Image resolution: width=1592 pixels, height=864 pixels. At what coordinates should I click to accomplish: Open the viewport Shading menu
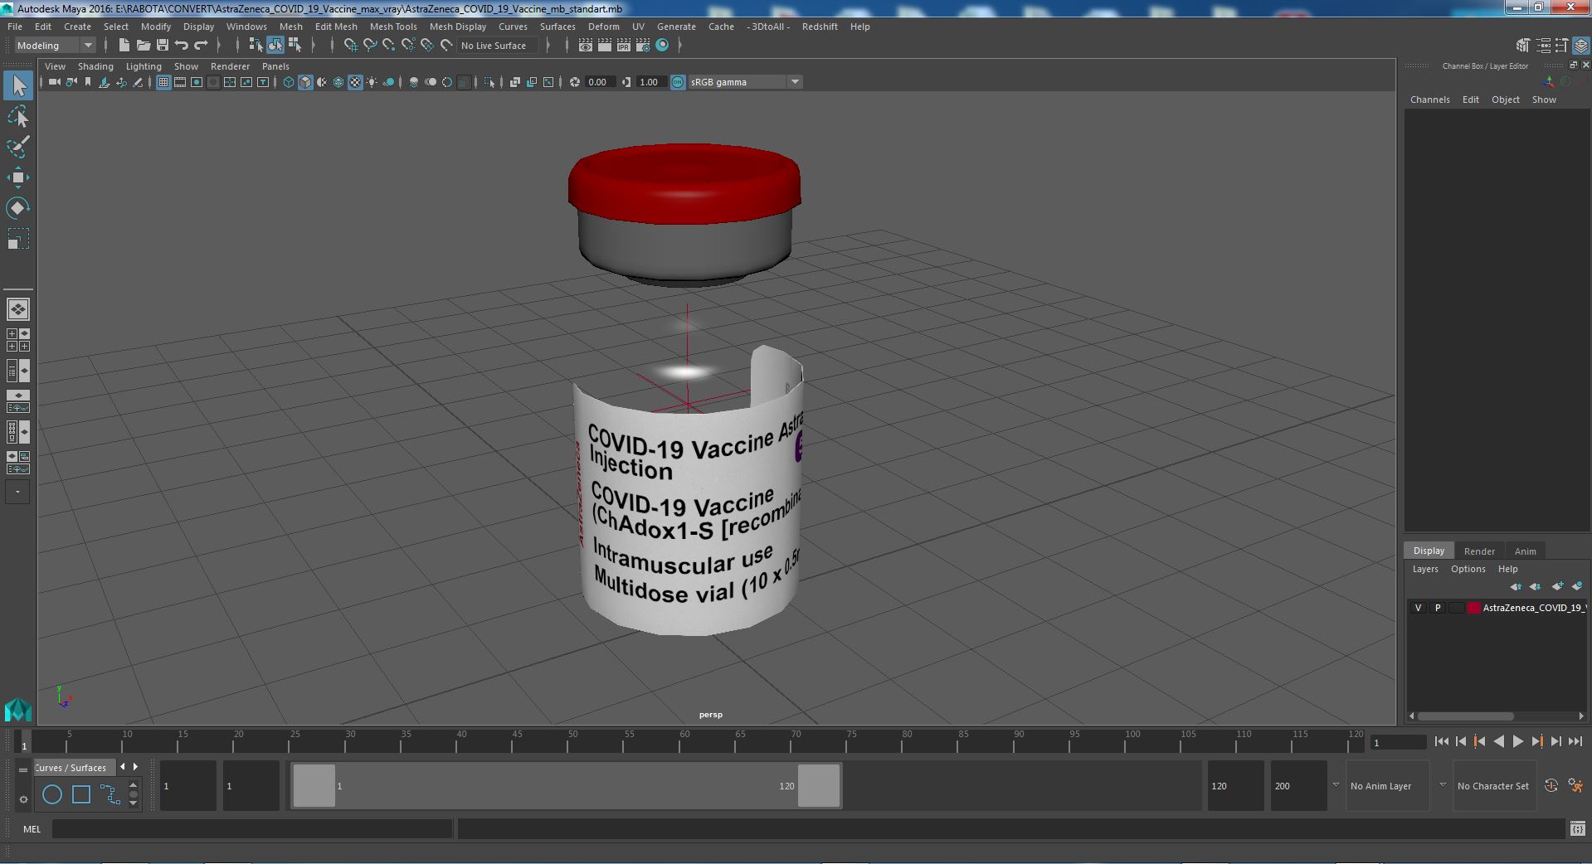click(x=95, y=66)
